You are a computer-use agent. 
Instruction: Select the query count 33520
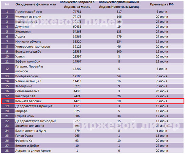coord(77,42)
